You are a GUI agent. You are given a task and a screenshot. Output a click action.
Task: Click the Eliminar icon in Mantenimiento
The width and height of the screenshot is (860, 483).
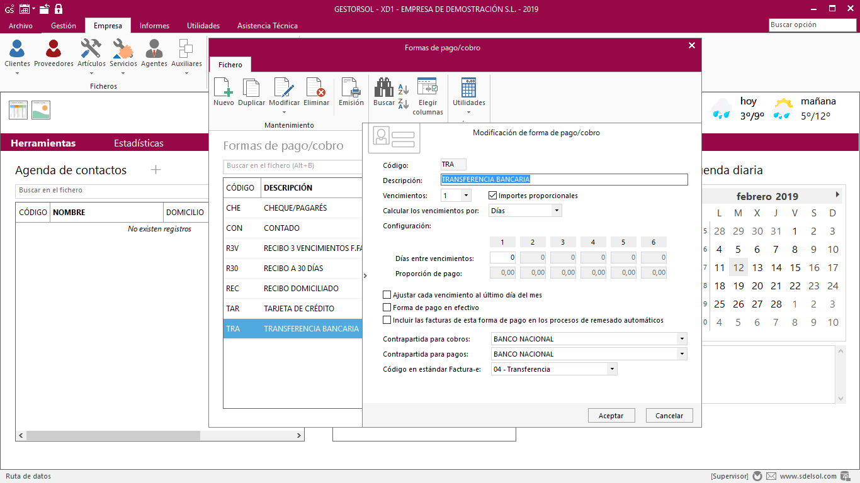coord(316,92)
